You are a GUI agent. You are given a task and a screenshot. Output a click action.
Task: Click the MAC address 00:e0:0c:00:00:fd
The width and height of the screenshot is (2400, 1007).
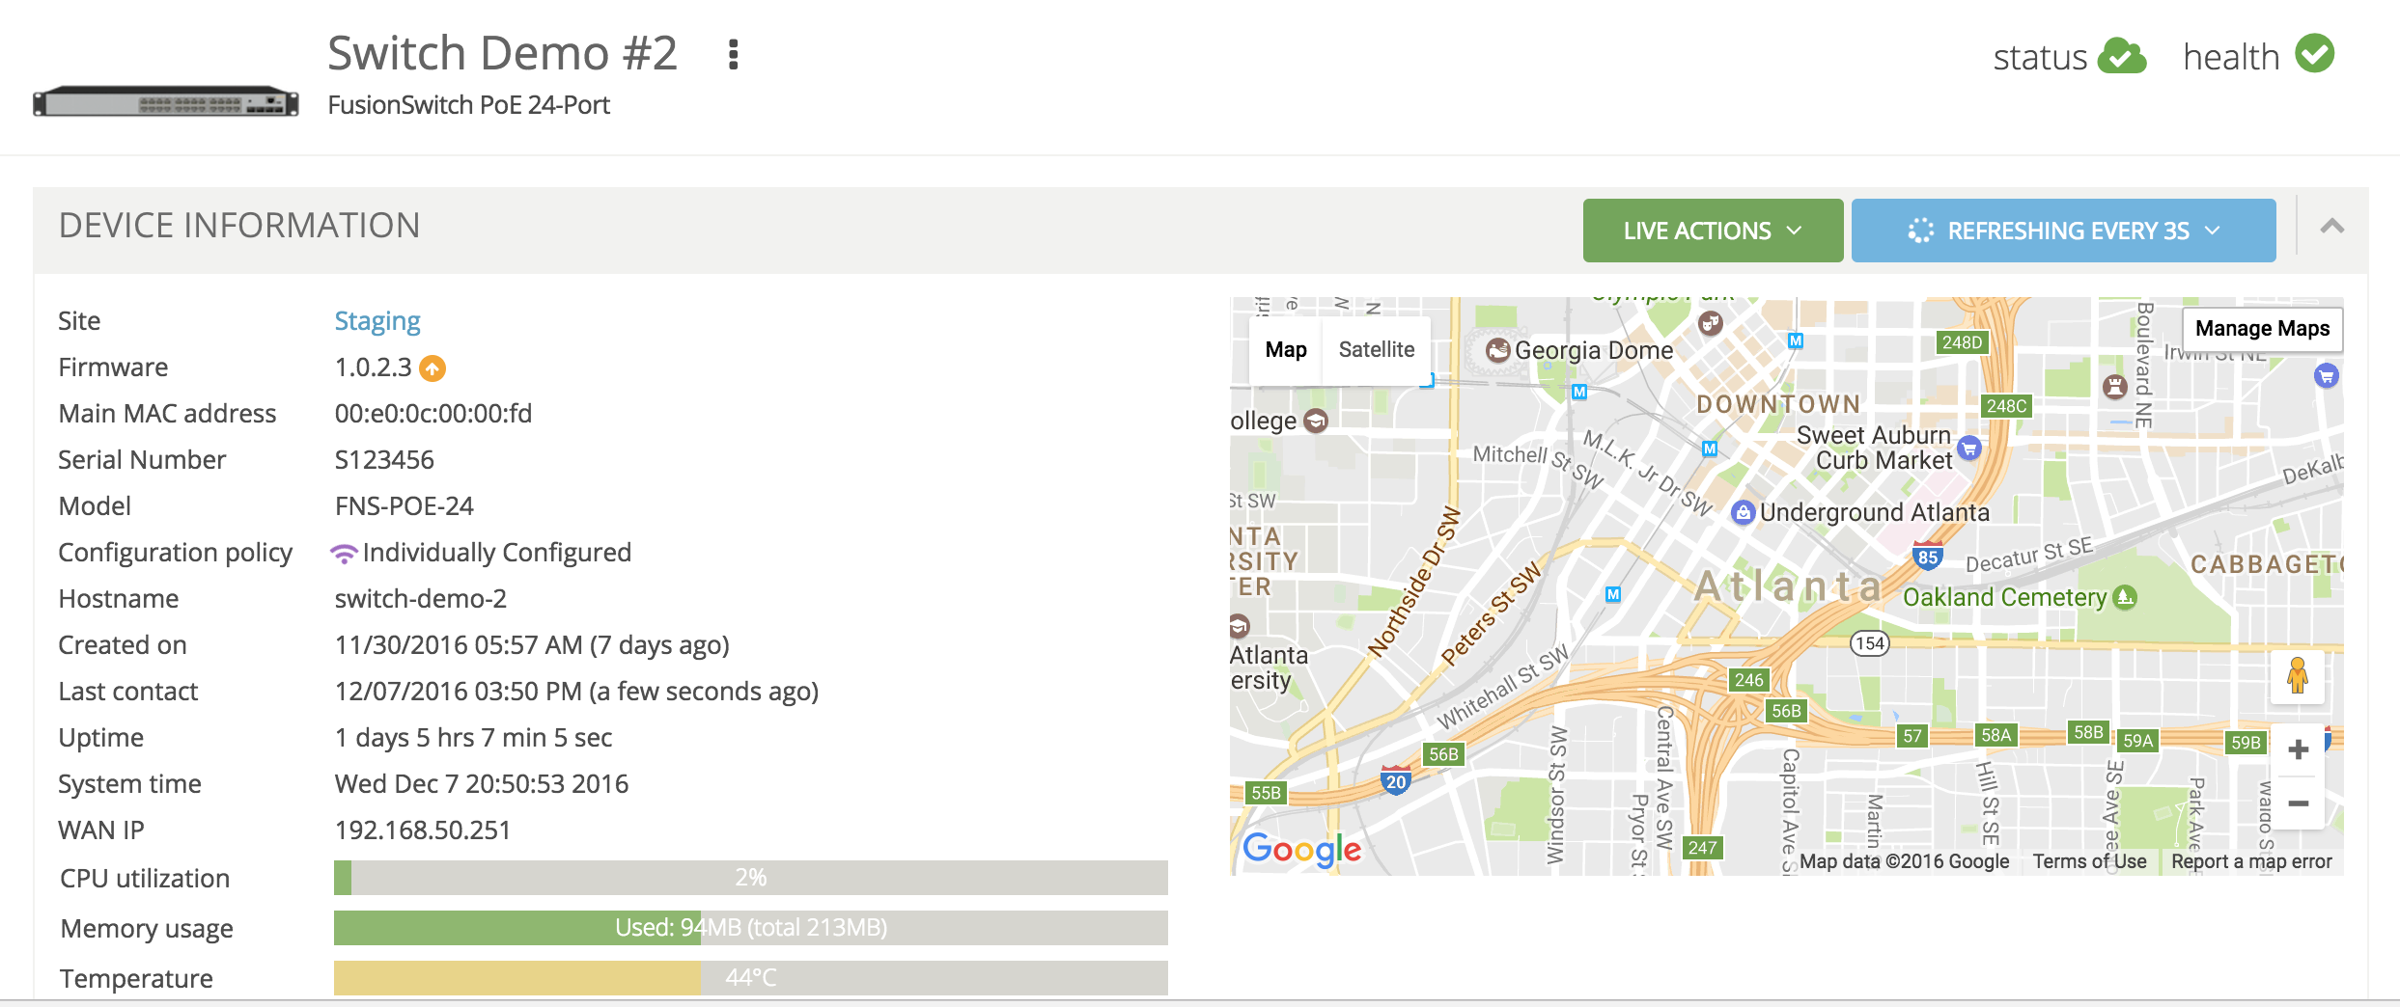click(433, 414)
